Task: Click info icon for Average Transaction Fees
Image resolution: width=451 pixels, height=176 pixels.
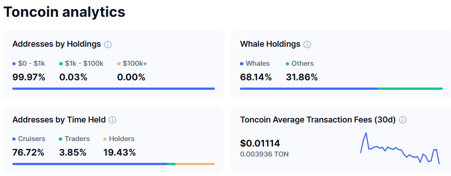Action: 403,120
